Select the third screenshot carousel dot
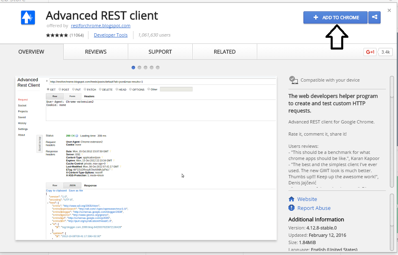This screenshot has width=398, height=255. (x=146, y=67)
